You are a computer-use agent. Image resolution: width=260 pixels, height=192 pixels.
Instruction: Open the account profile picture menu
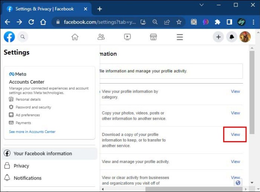tap(245, 37)
